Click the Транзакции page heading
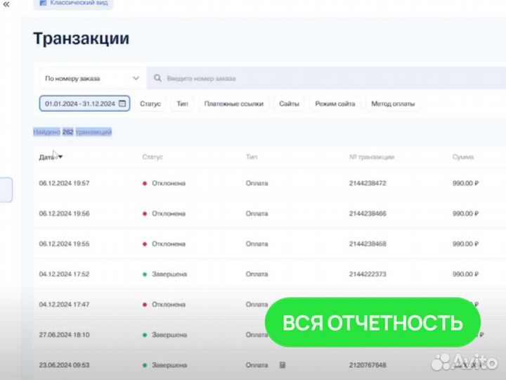This screenshot has width=506, height=380. (82, 39)
